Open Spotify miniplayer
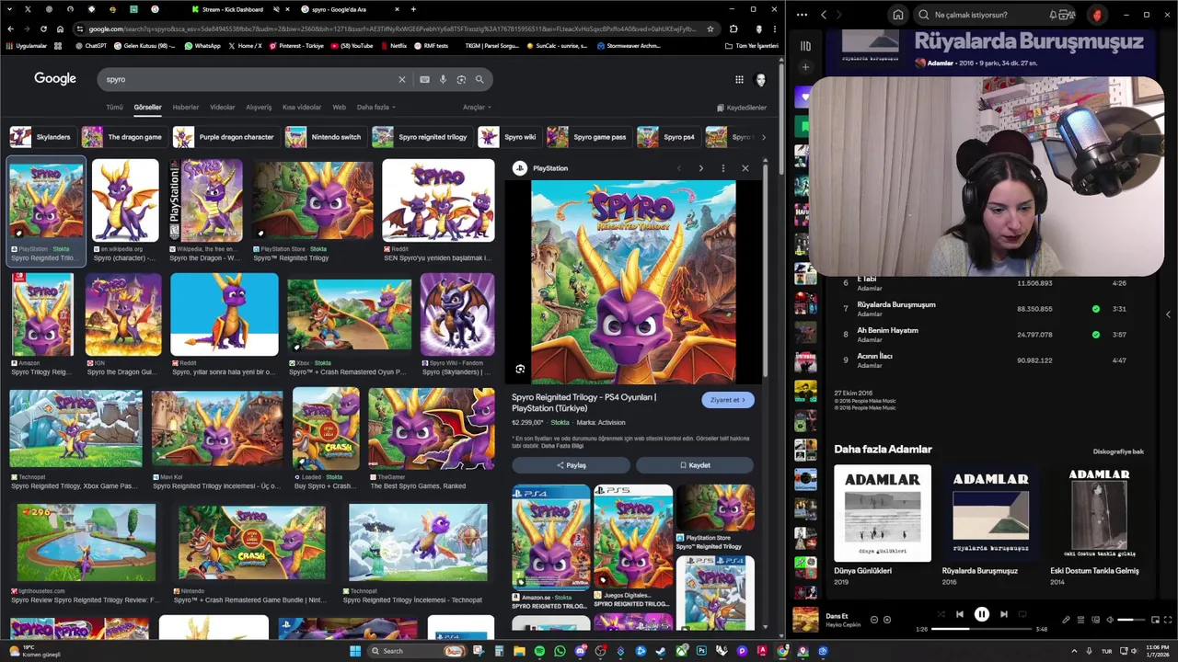Screen dimensions: 1178x662 point(1156,620)
